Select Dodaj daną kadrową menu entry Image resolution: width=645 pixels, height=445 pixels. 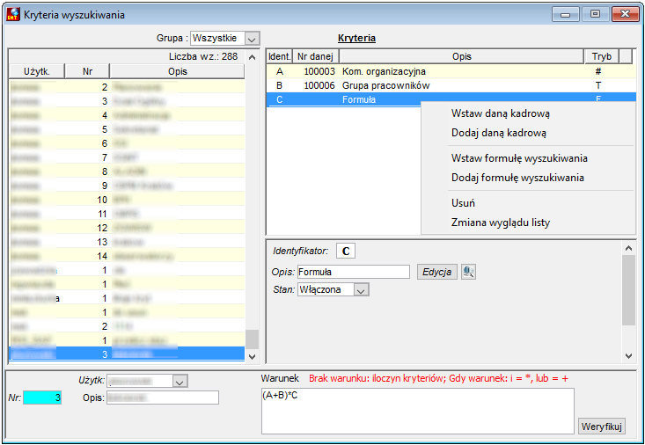point(499,133)
